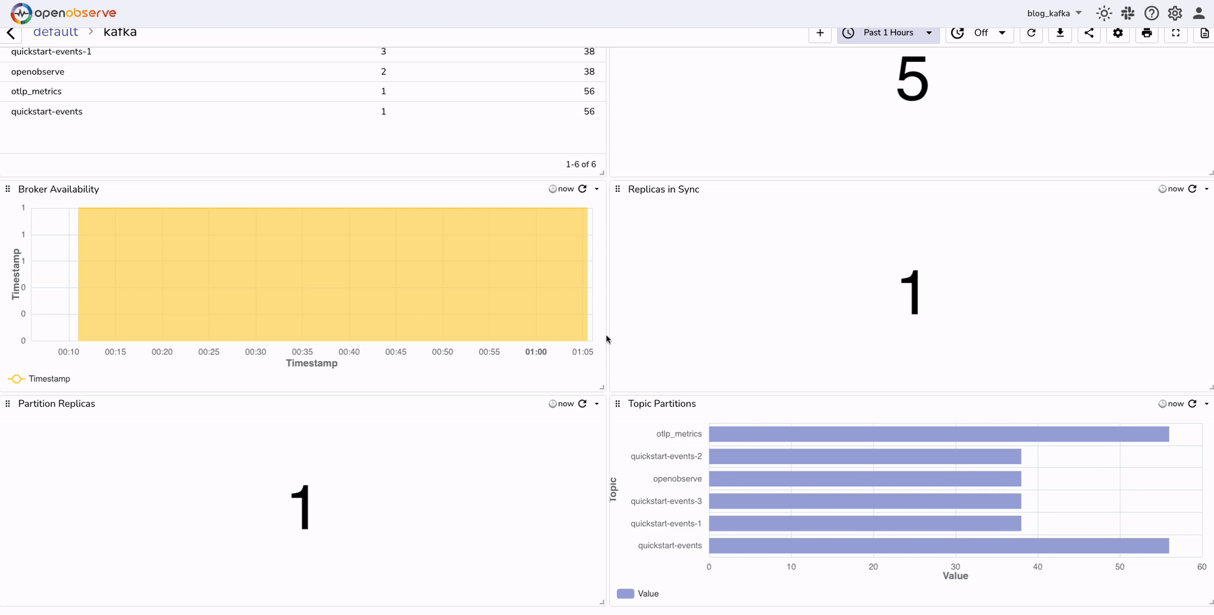Switch to the default folder breadcrumb
The width and height of the screenshot is (1214, 615).
pos(55,32)
